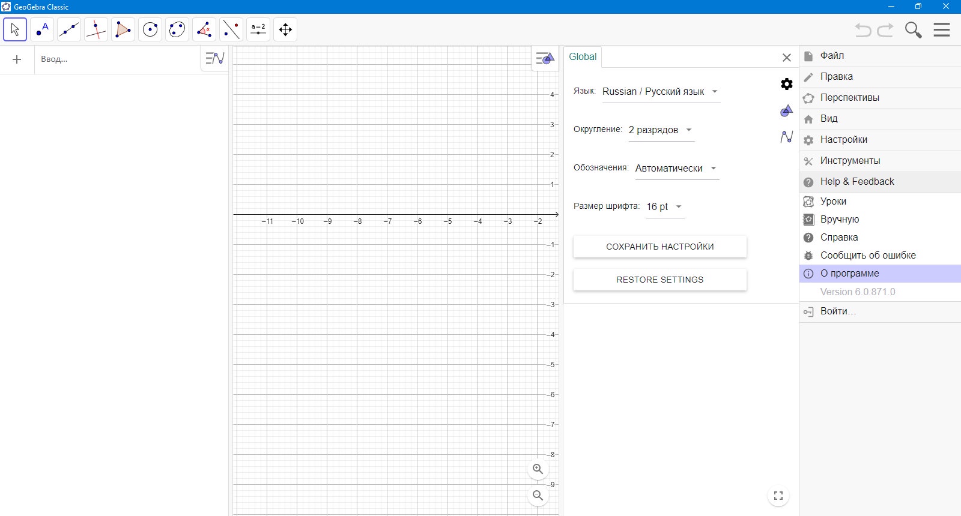The width and height of the screenshot is (961, 516).
Task: Expand the Настройки menu
Action: 880,140
